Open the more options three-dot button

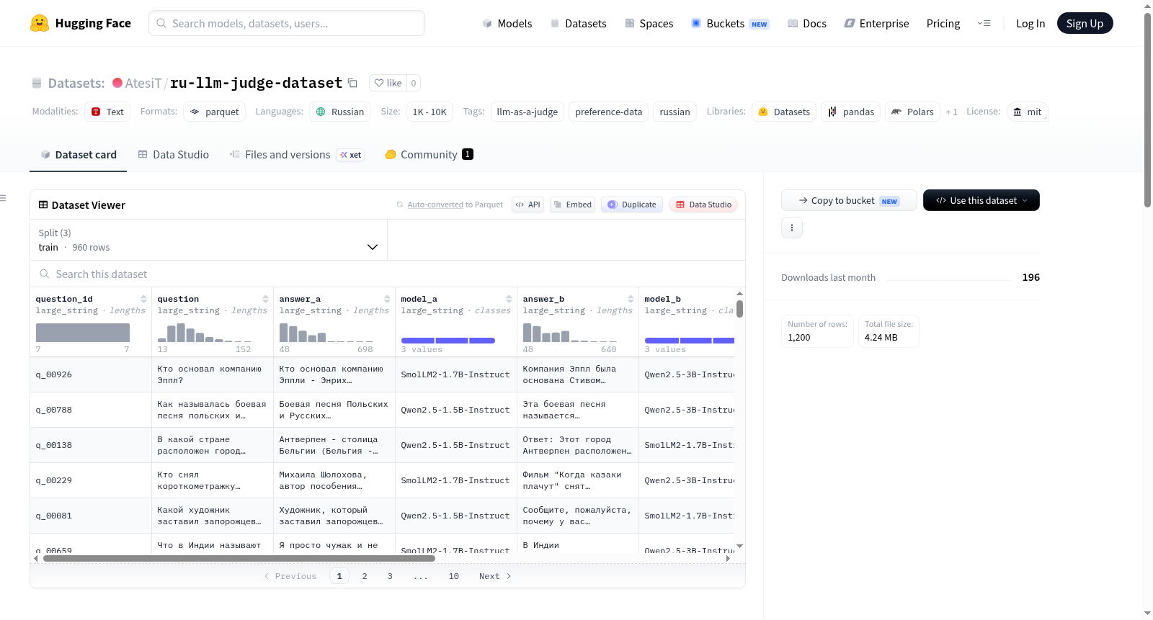pyautogui.click(x=792, y=228)
